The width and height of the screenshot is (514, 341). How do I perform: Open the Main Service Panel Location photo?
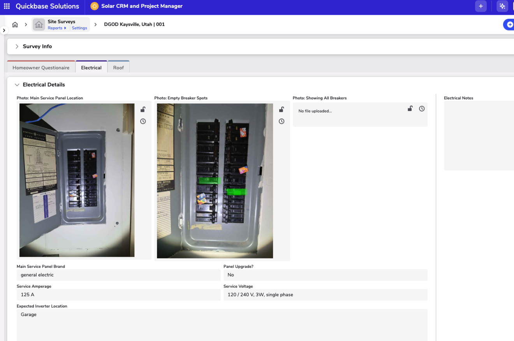pyautogui.click(x=77, y=180)
